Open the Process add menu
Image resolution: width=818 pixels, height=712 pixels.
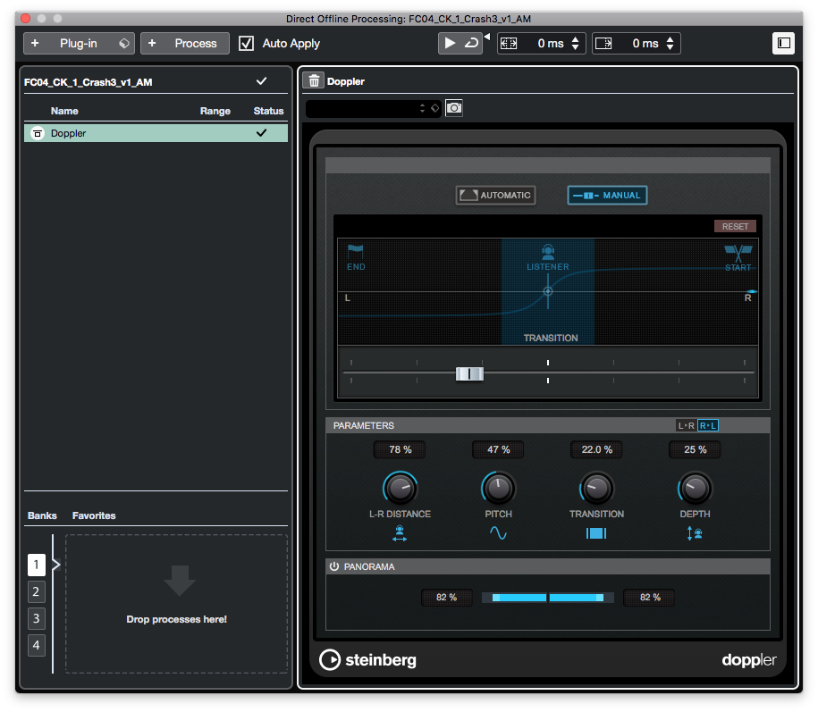185,43
